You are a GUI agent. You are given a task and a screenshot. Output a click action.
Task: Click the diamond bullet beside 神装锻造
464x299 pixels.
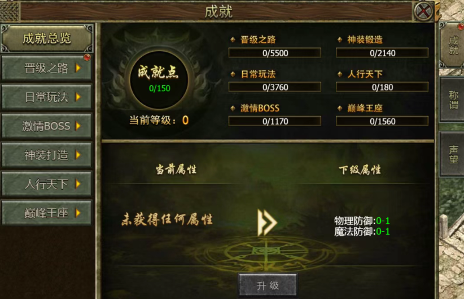pyautogui.click(x=340, y=39)
